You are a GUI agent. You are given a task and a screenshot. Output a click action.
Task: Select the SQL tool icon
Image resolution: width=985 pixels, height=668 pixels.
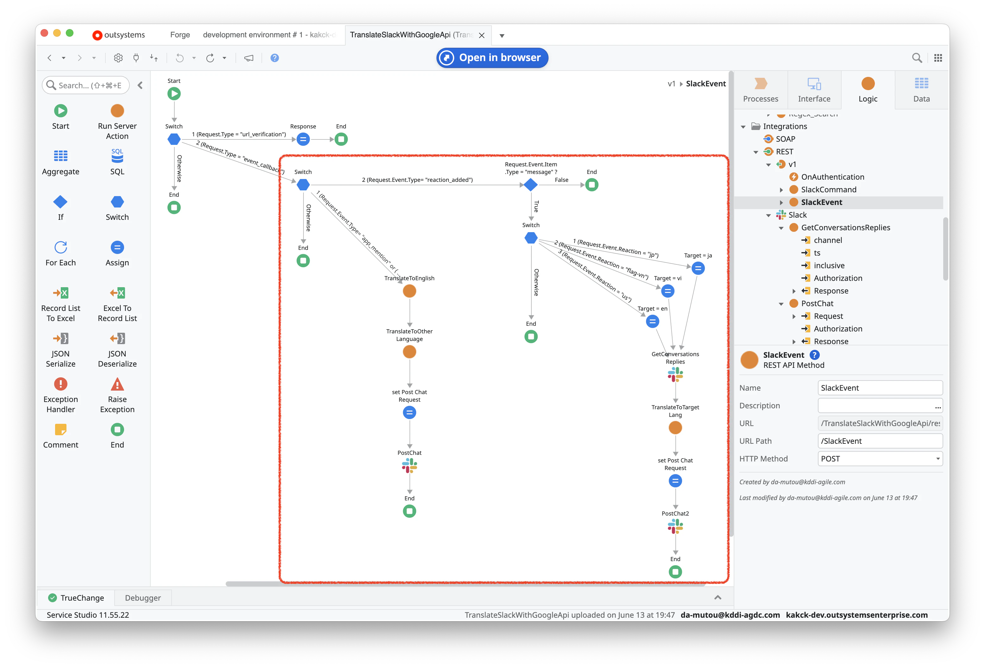[117, 156]
